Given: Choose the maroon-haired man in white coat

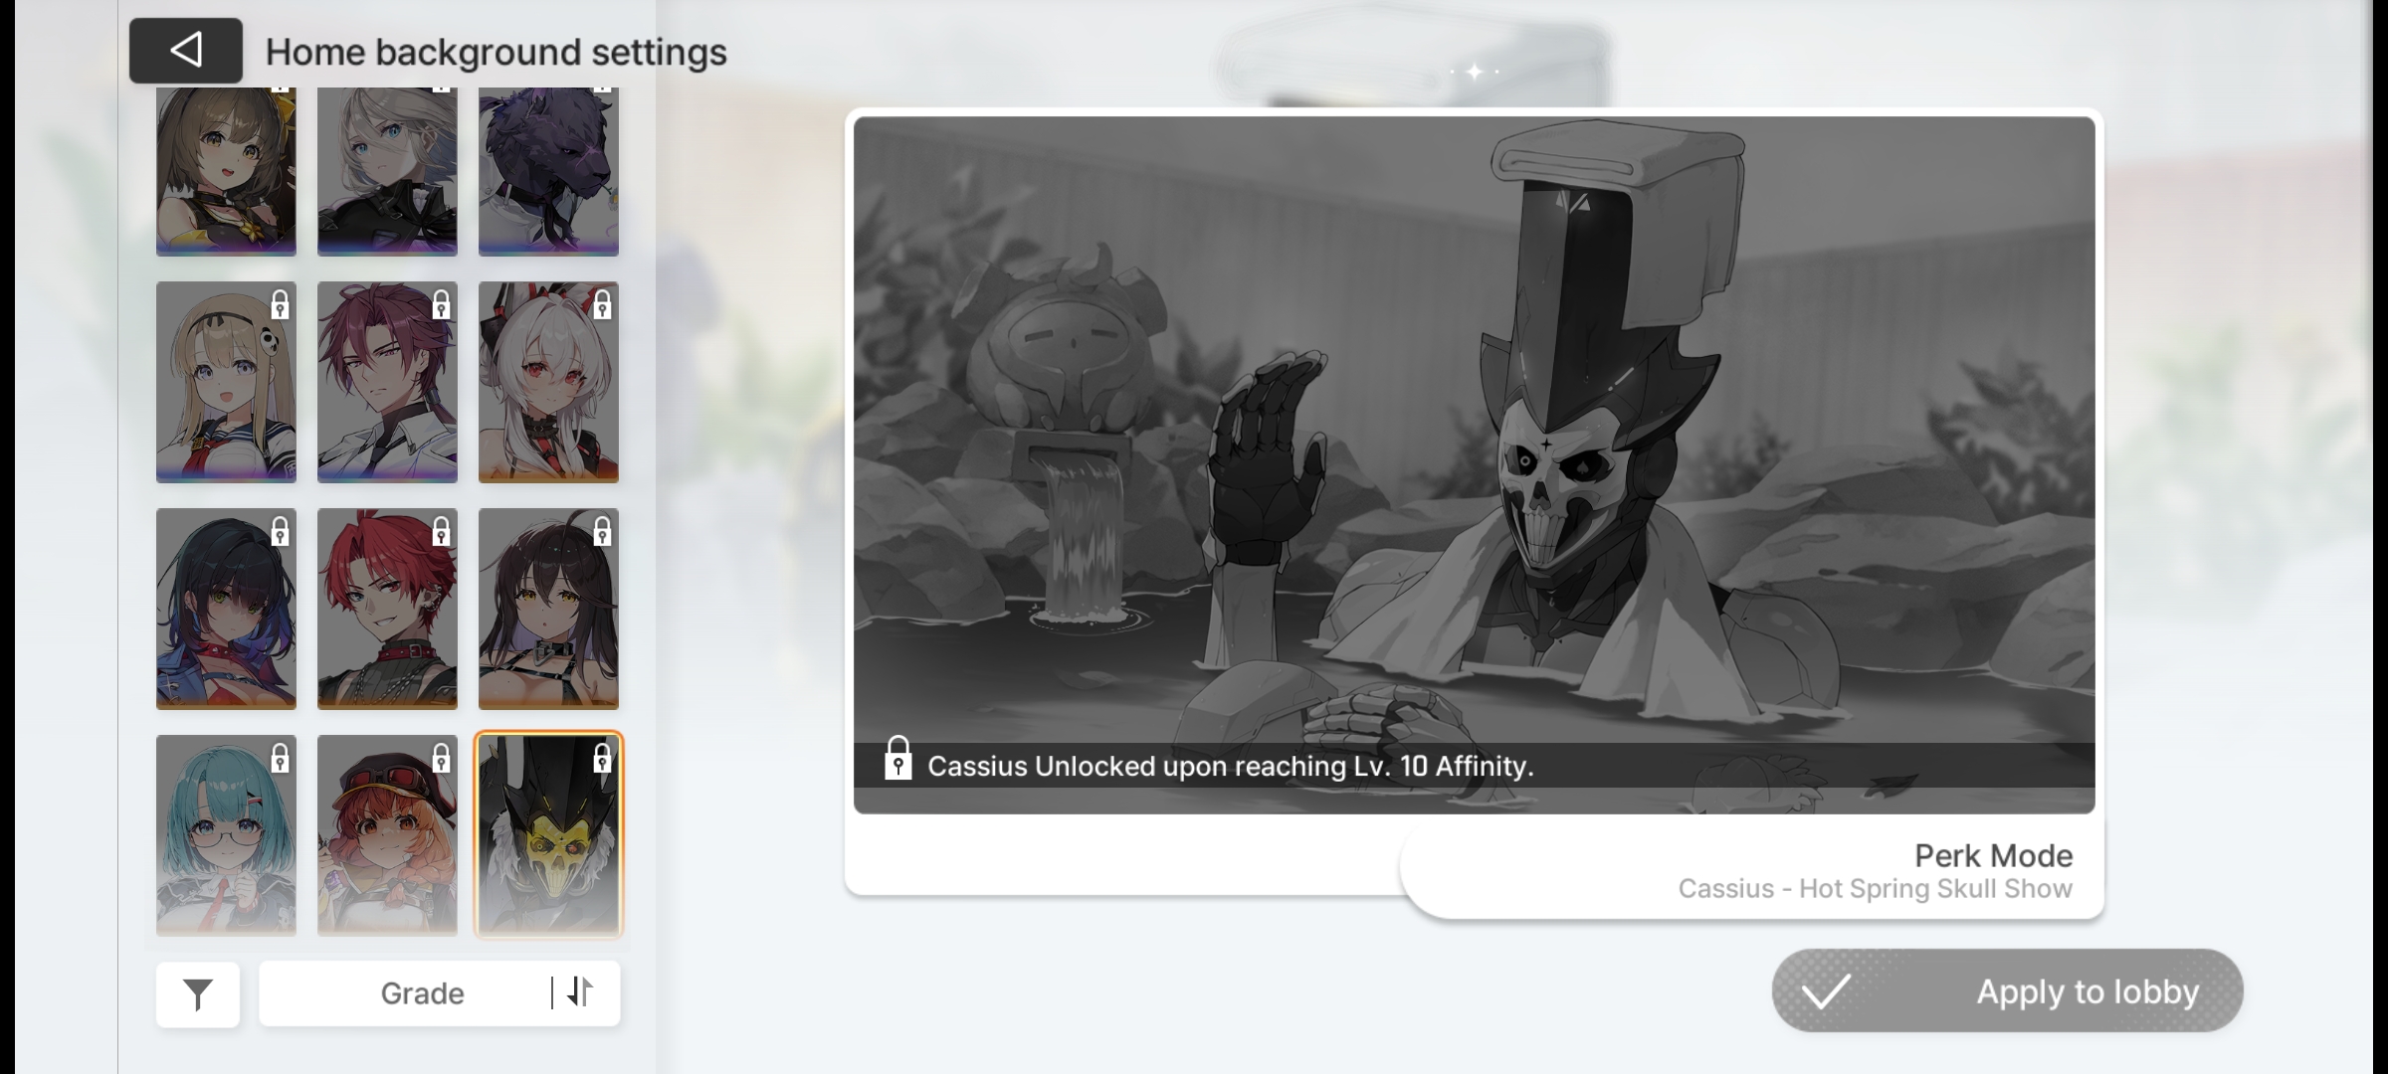Looking at the screenshot, I should point(387,383).
